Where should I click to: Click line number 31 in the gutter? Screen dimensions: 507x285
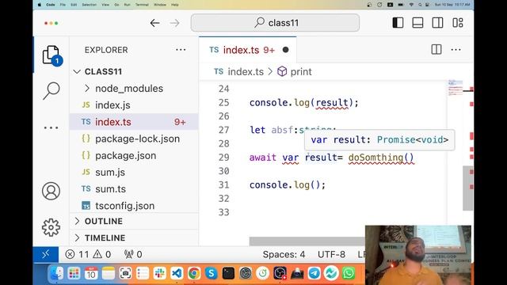pos(223,184)
